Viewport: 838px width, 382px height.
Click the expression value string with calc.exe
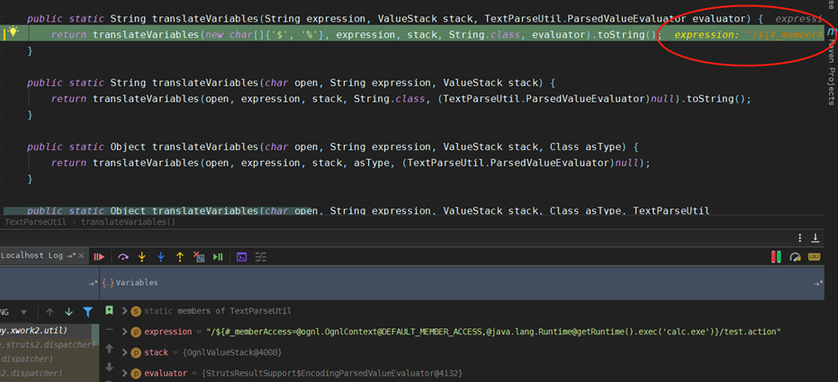point(494,332)
